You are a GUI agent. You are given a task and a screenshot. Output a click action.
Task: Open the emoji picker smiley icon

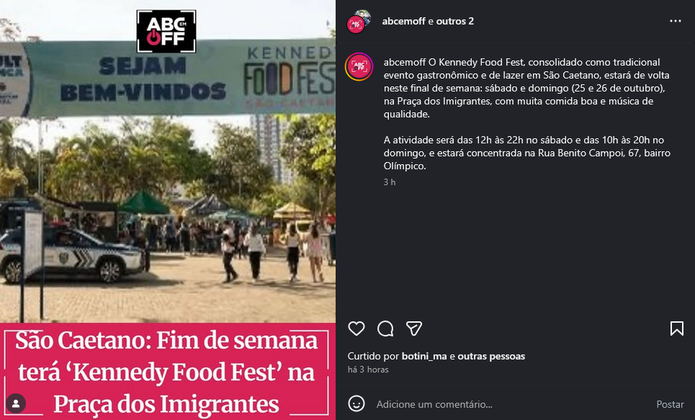click(357, 404)
